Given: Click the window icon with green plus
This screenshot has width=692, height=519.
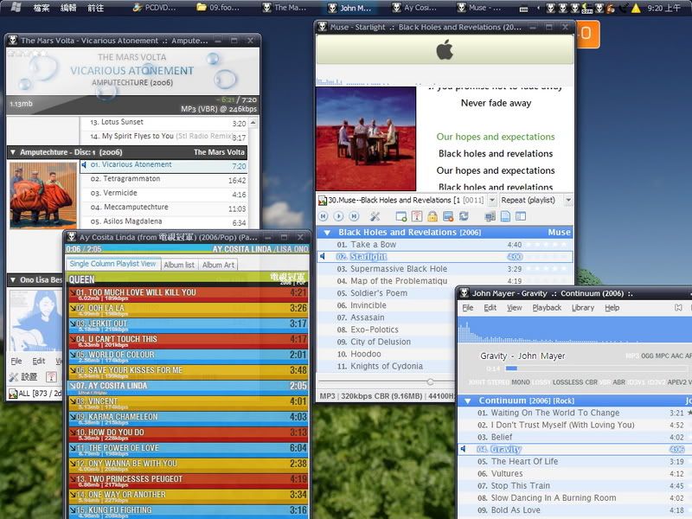Looking at the screenshot, I should coord(401,216).
